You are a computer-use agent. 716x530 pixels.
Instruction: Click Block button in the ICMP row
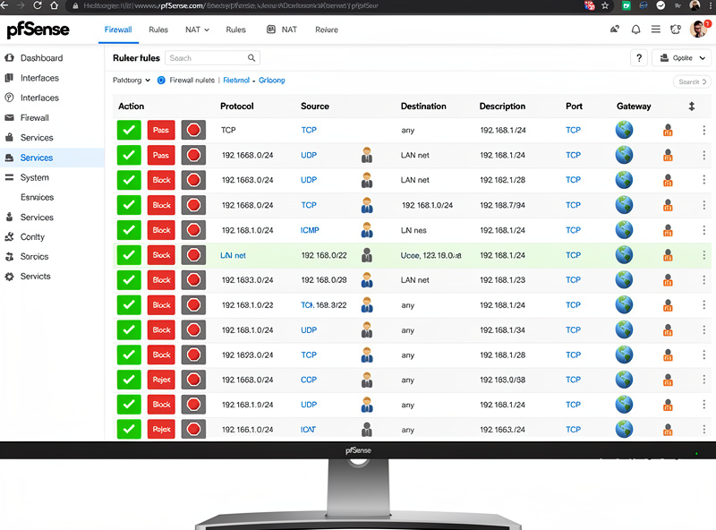(161, 230)
